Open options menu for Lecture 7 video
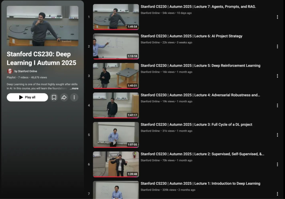 pyautogui.click(x=277, y=17)
